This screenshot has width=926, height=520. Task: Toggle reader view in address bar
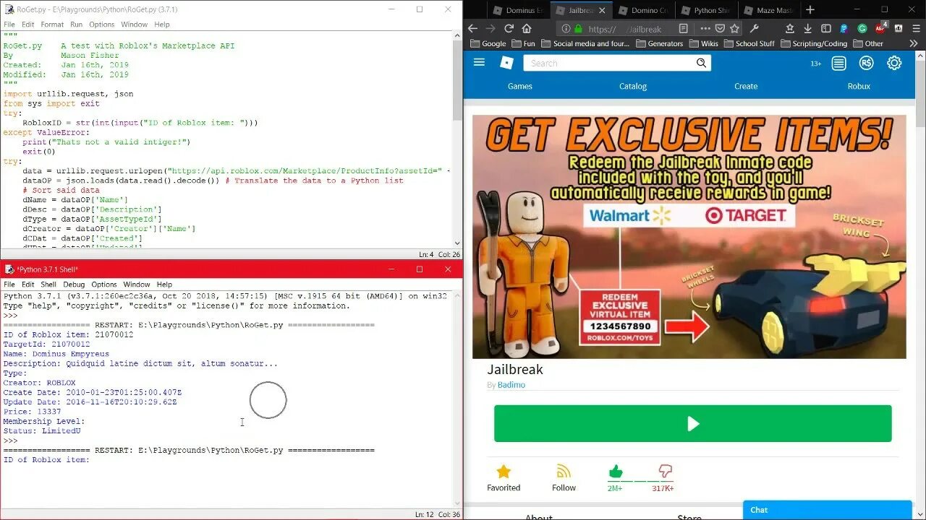684,29
